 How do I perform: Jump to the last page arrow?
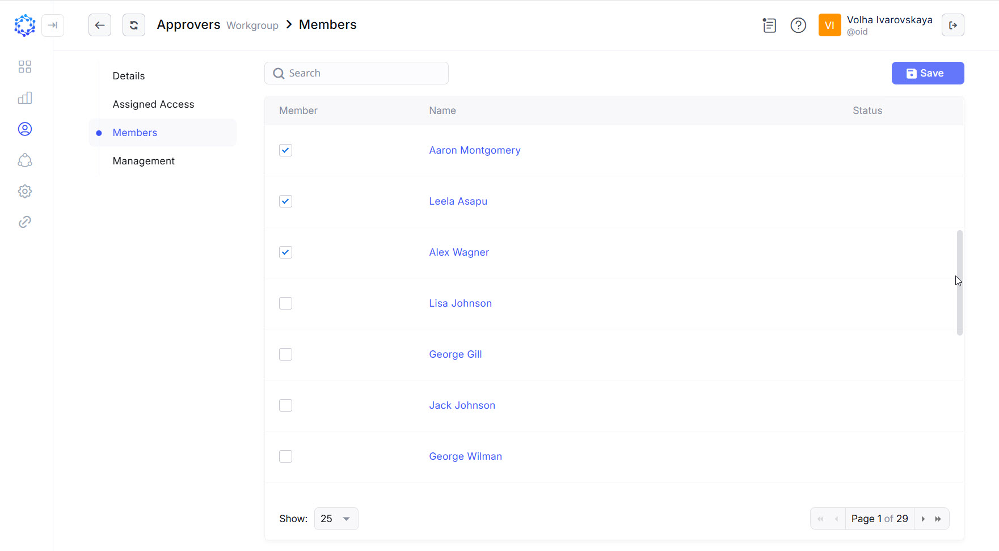938,519
